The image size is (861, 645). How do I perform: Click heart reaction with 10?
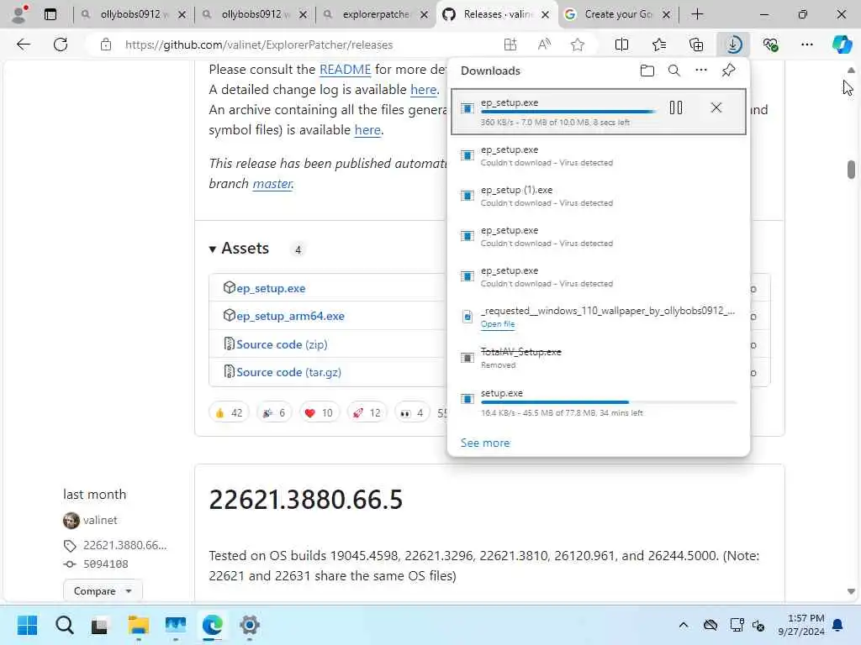(319, 412)
